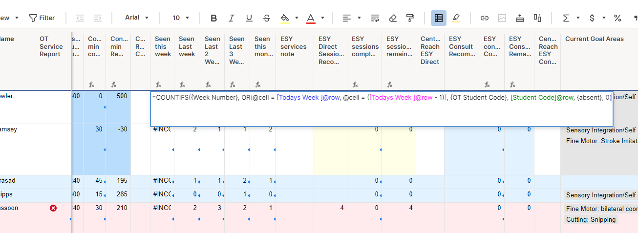Viewport: 638px width, 233px height.
Task: Select the cell with value 500
Action: coord(118,107)
